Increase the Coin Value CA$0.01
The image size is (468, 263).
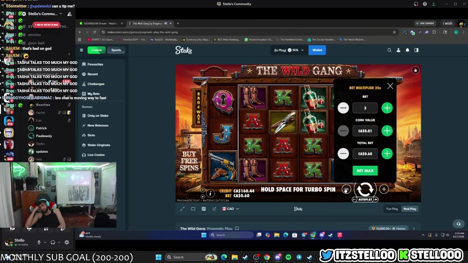(x=387, y=131)
